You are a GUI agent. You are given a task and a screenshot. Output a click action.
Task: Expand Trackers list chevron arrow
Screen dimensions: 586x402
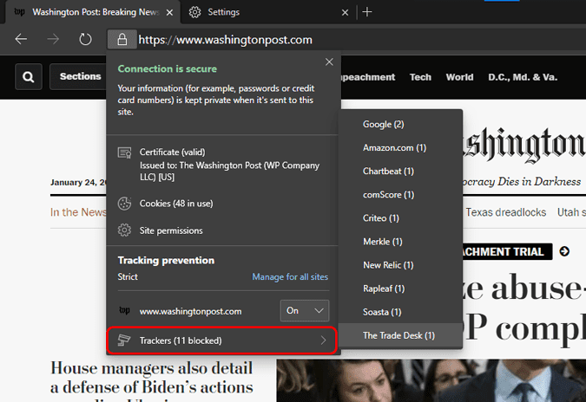(323, 340)
